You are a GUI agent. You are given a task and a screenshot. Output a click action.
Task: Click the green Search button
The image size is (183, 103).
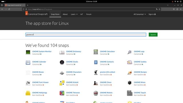pos(153,35)
